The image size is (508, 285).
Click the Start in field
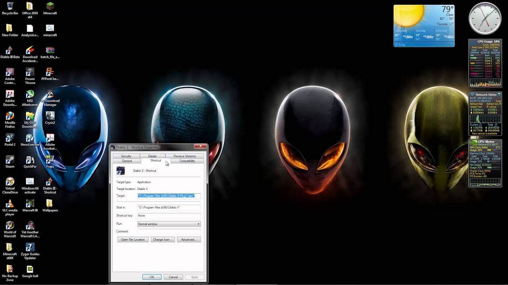pos(169,207)
